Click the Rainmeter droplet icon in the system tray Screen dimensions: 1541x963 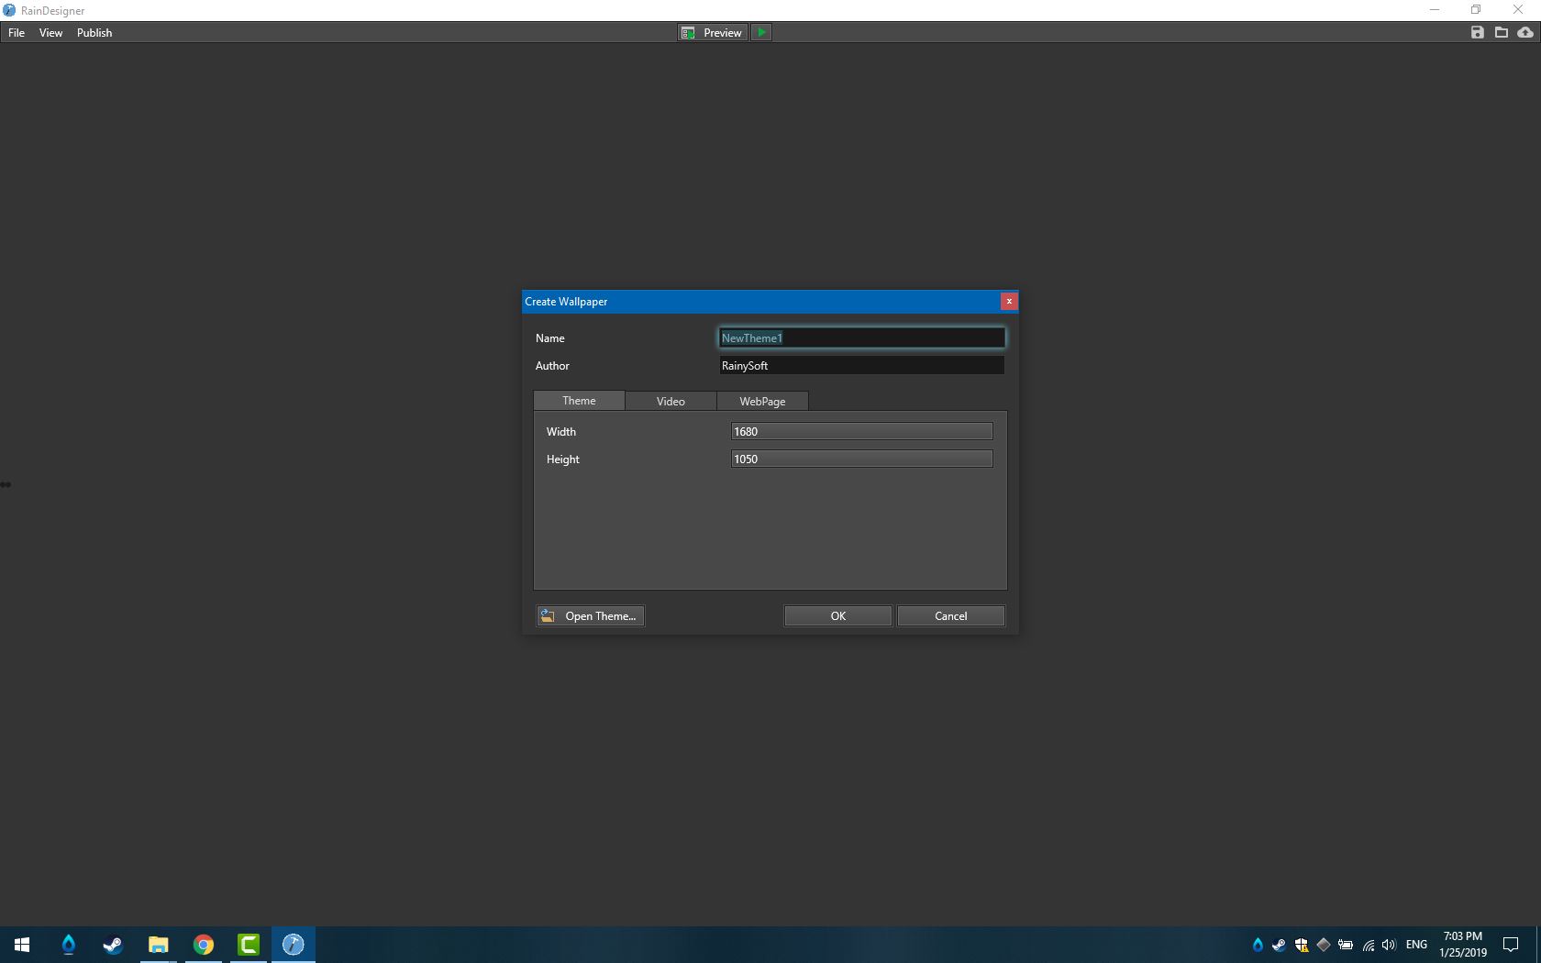coord(1258,944)
